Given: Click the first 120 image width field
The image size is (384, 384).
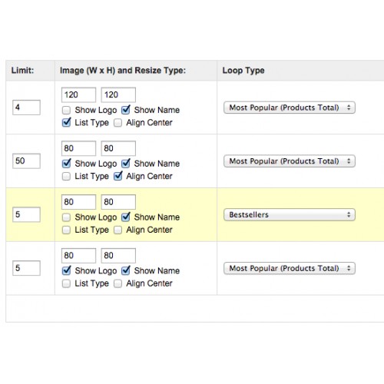Looking at the screenshot, I should click(x=78, y=94).
